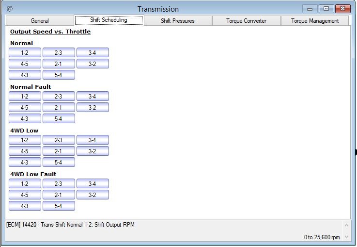Image resolution: width=357 pixels, height=247 pixels.
Task: Open the Normal 5-4 downshift table
Action: pyautogui.click(x=59, y=75)
